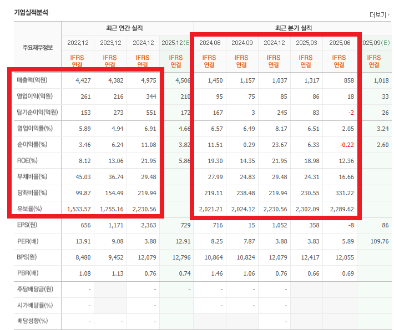Click the 858 quarterly revenue value
394x330 pixels.
tap(348, 80)
